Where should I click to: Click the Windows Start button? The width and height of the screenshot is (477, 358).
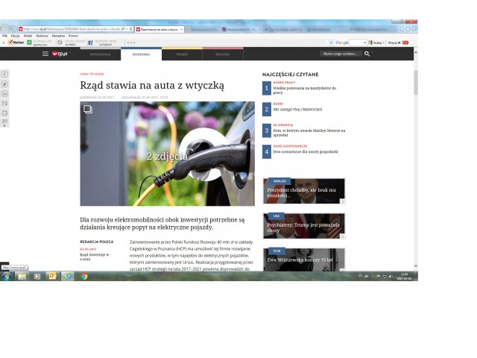click(6, 276)
